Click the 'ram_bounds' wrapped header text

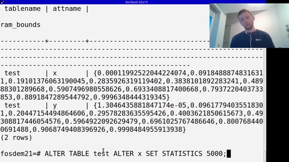20,25
